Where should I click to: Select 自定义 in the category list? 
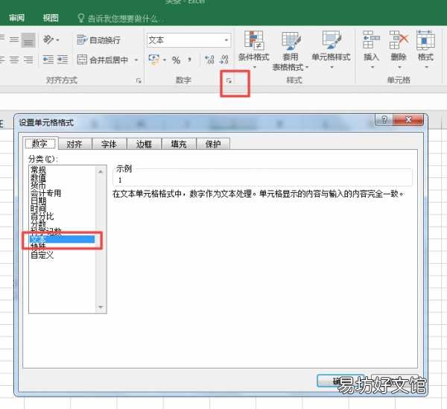[x=42, y=255]
